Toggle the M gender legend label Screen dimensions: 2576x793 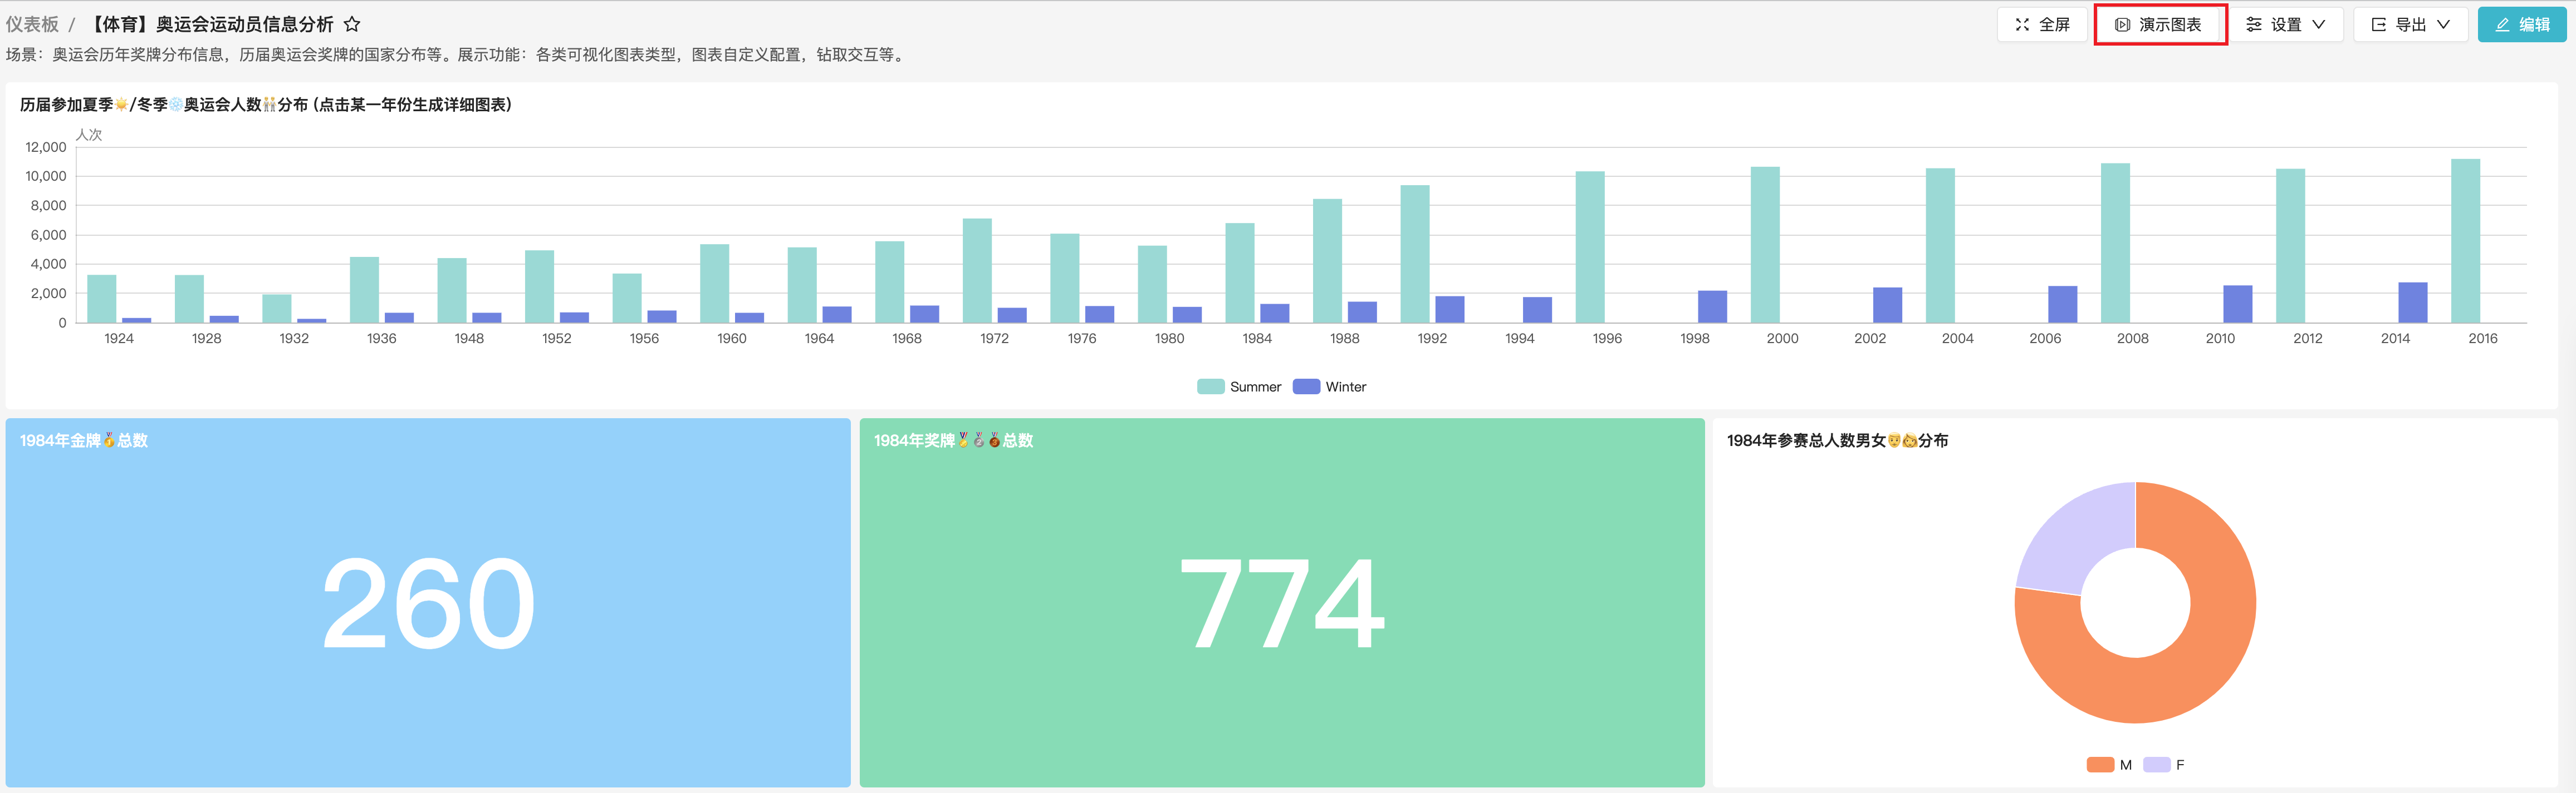coord(2126,764)
